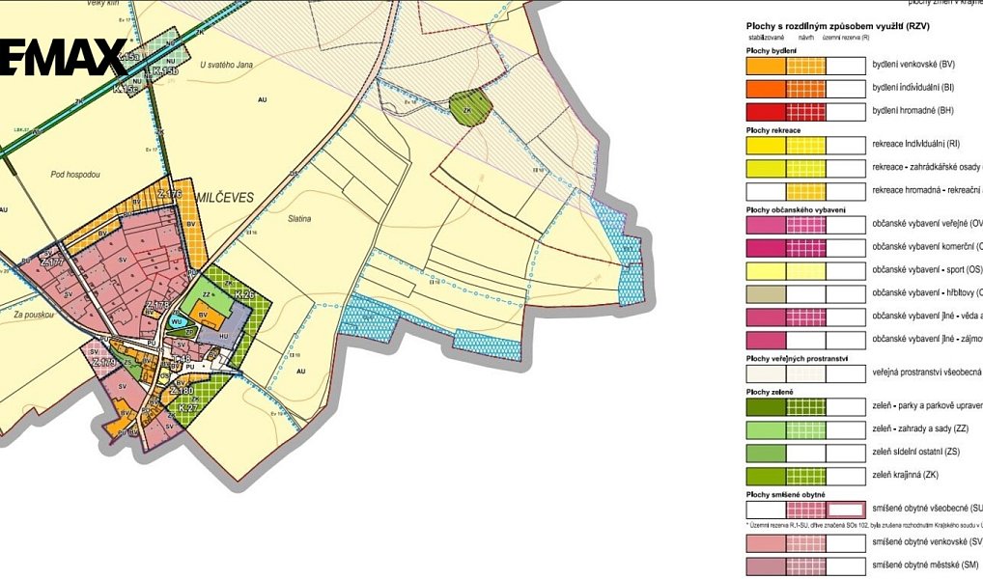
Task: Click the solid mauve swatch for smíšené obytné městské (SM)
Action: tap(766, 566)
